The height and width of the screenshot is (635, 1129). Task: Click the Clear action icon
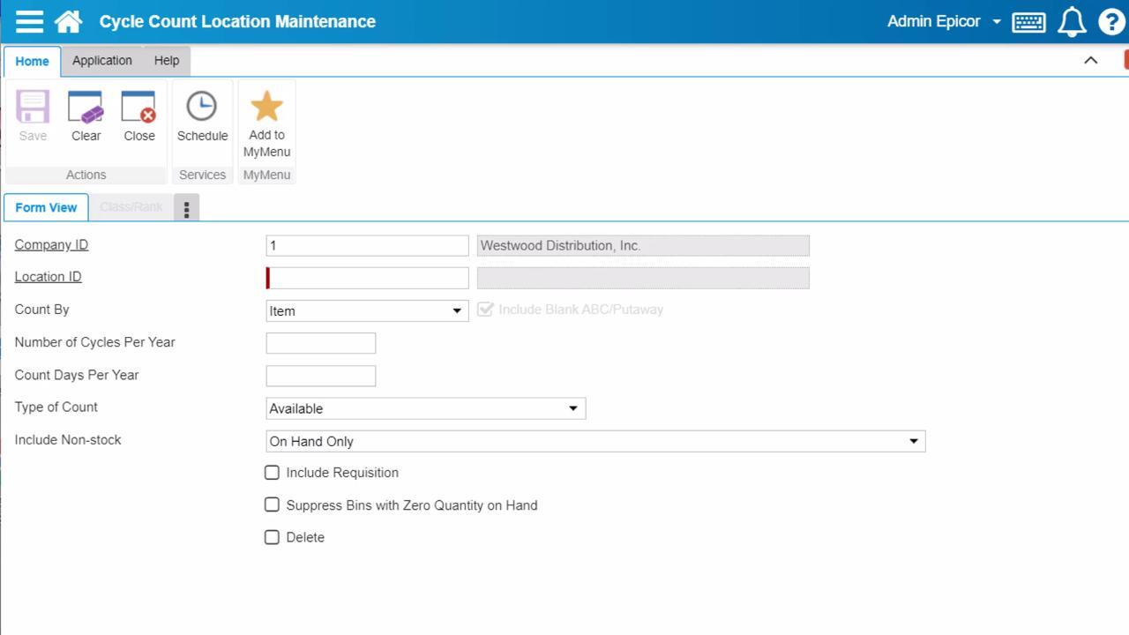86,110
